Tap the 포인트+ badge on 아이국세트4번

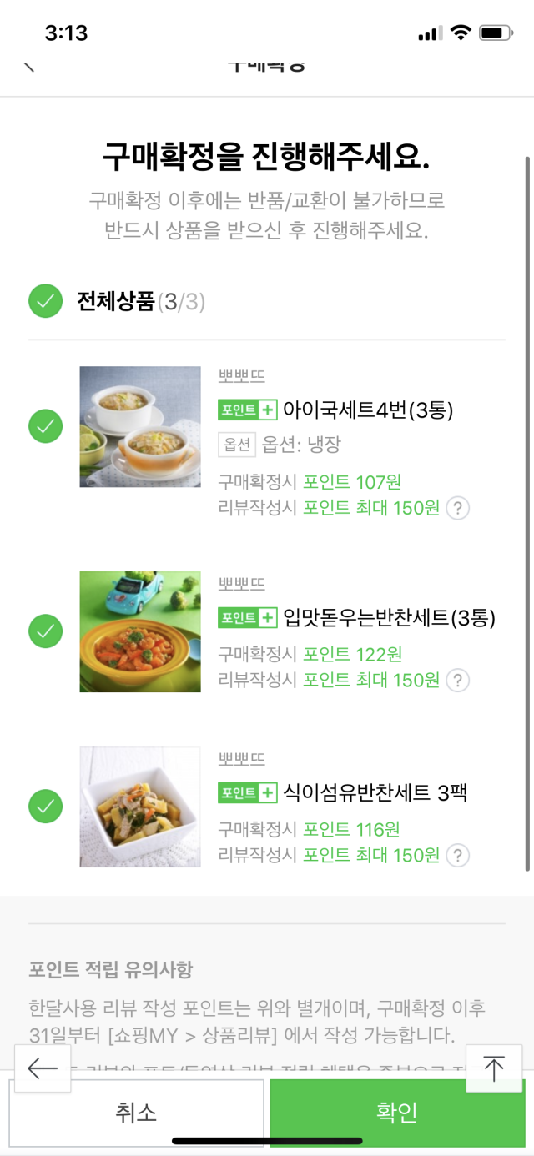pos(247,410)
